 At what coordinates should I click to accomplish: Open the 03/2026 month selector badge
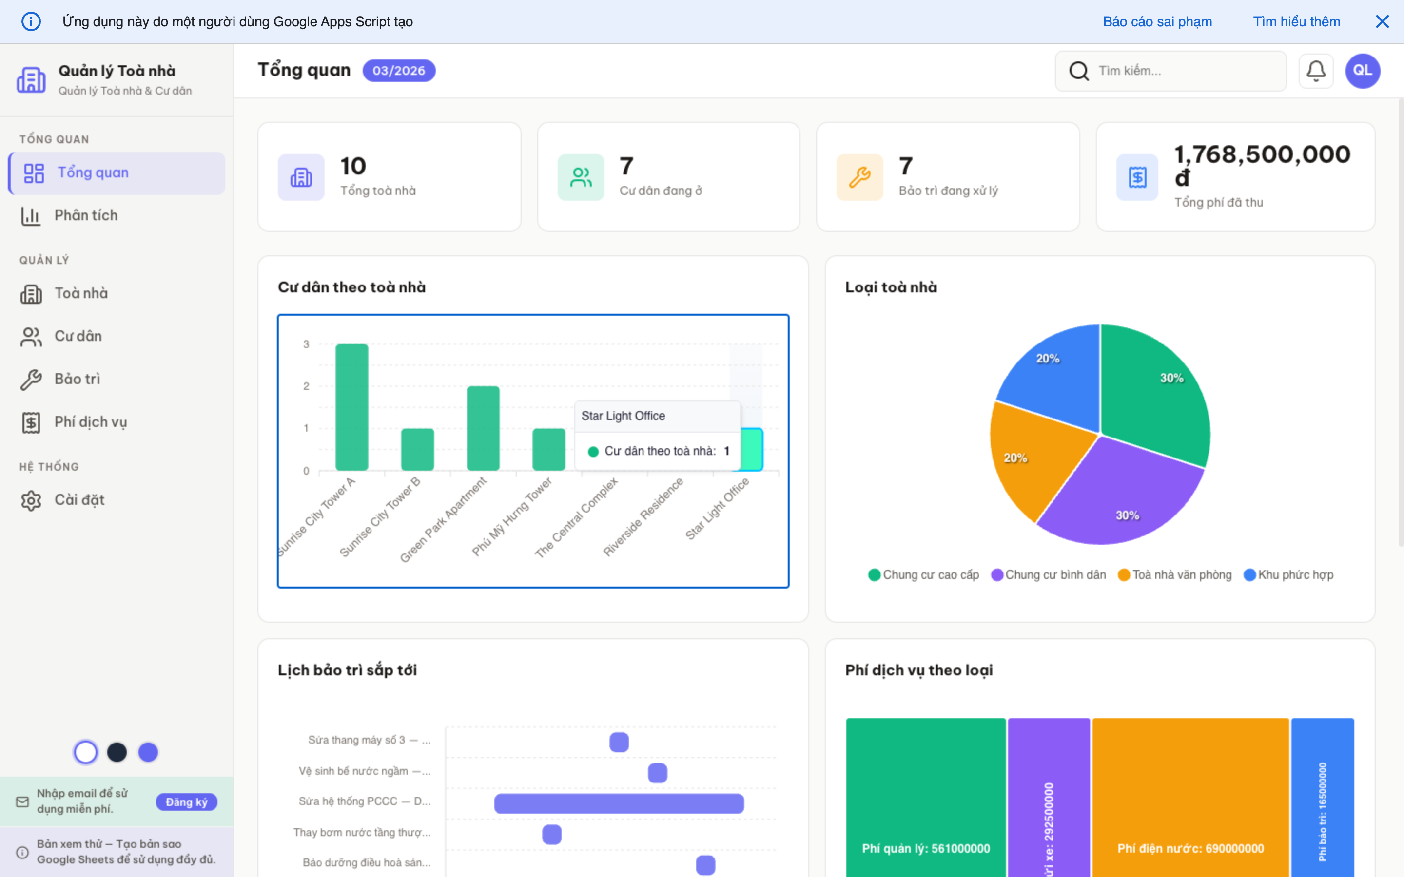pyautogui.click(x=399, y=71)
